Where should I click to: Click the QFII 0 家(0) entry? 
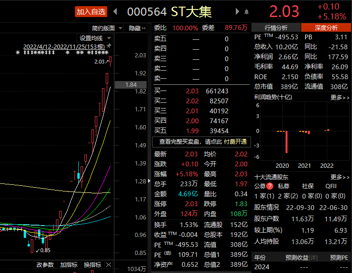pos(335,196)
